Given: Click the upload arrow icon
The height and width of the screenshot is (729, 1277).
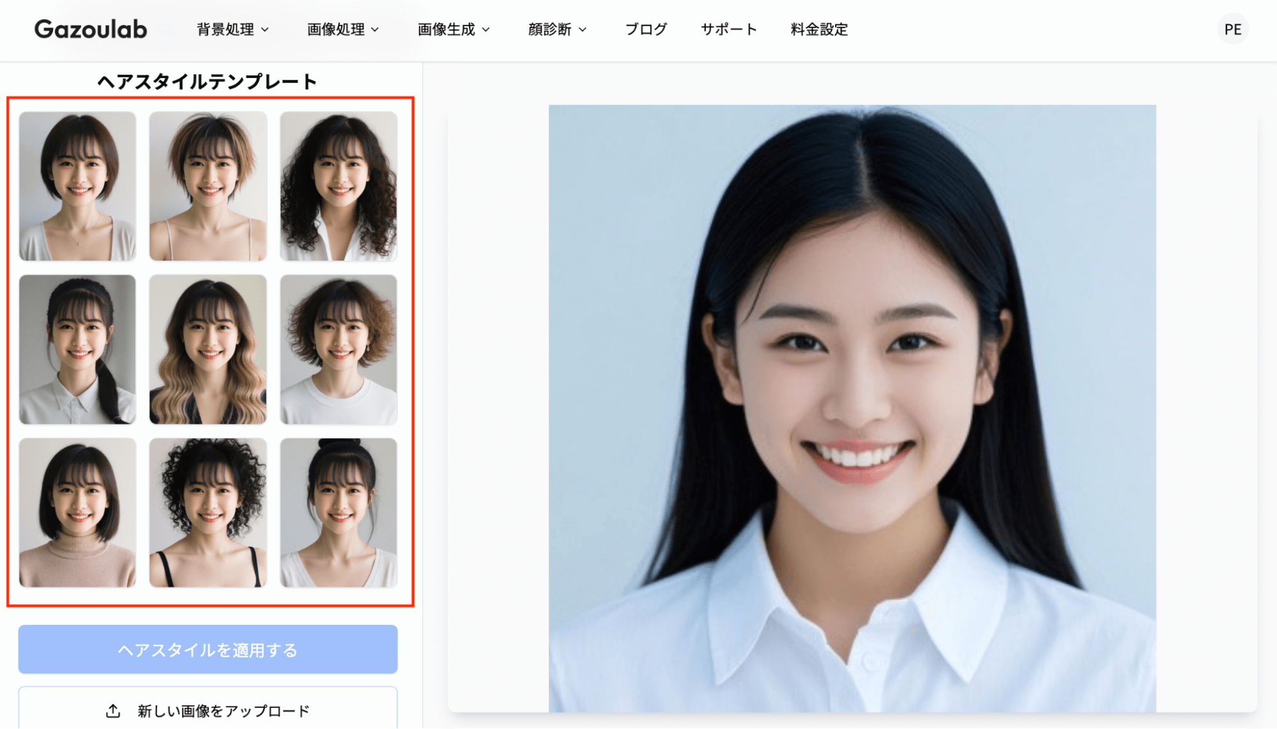Looking at the screenshot, I should [113, 710].
